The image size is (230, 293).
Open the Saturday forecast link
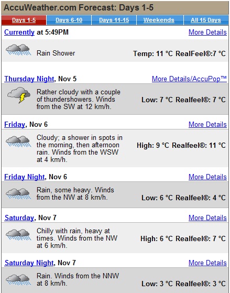pyautogui.click(x=19, y=218)
